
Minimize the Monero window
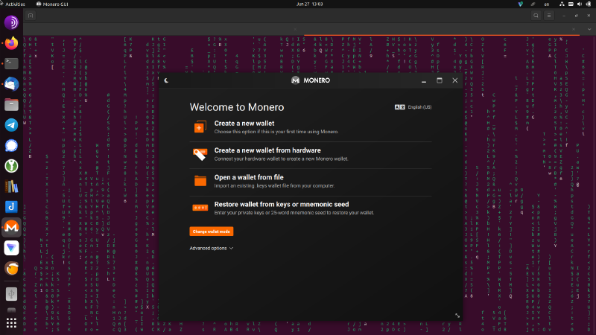pyautogui.click(x=424, y=80)
